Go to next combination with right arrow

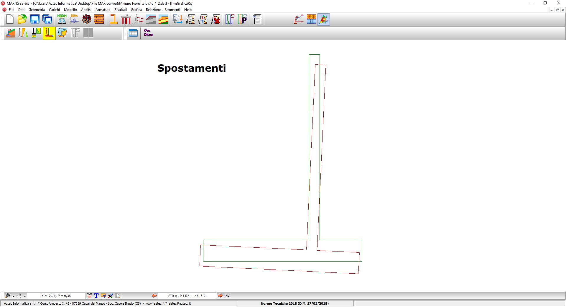(220, 295)
